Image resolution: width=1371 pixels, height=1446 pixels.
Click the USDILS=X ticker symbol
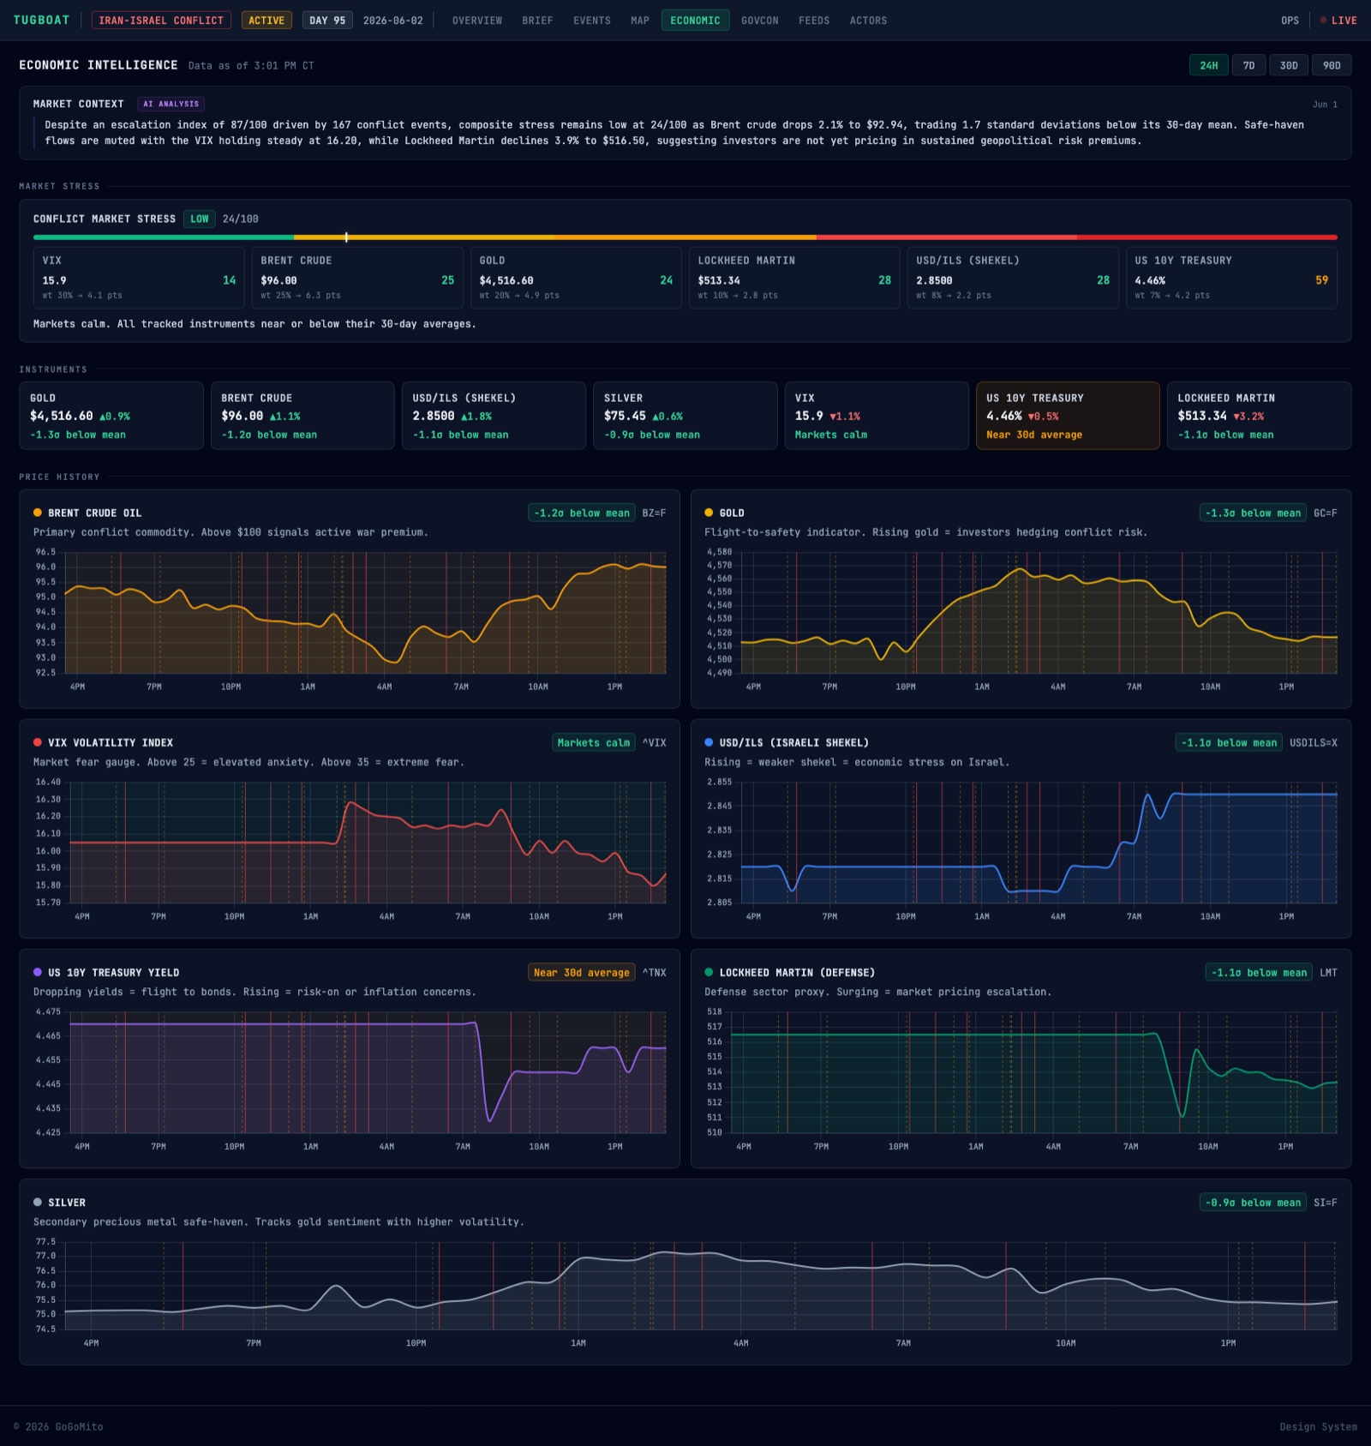click(x=1314, y=742)
